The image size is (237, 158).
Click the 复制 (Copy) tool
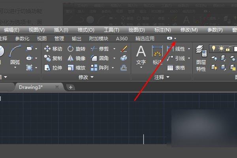[53, 58]
